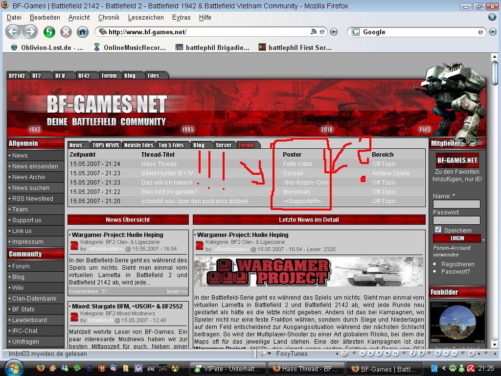Skip to next track in FoxyTunes
The height and width of the screenshot is (376, 501).
pyautogui.click(x=396, y=353)
